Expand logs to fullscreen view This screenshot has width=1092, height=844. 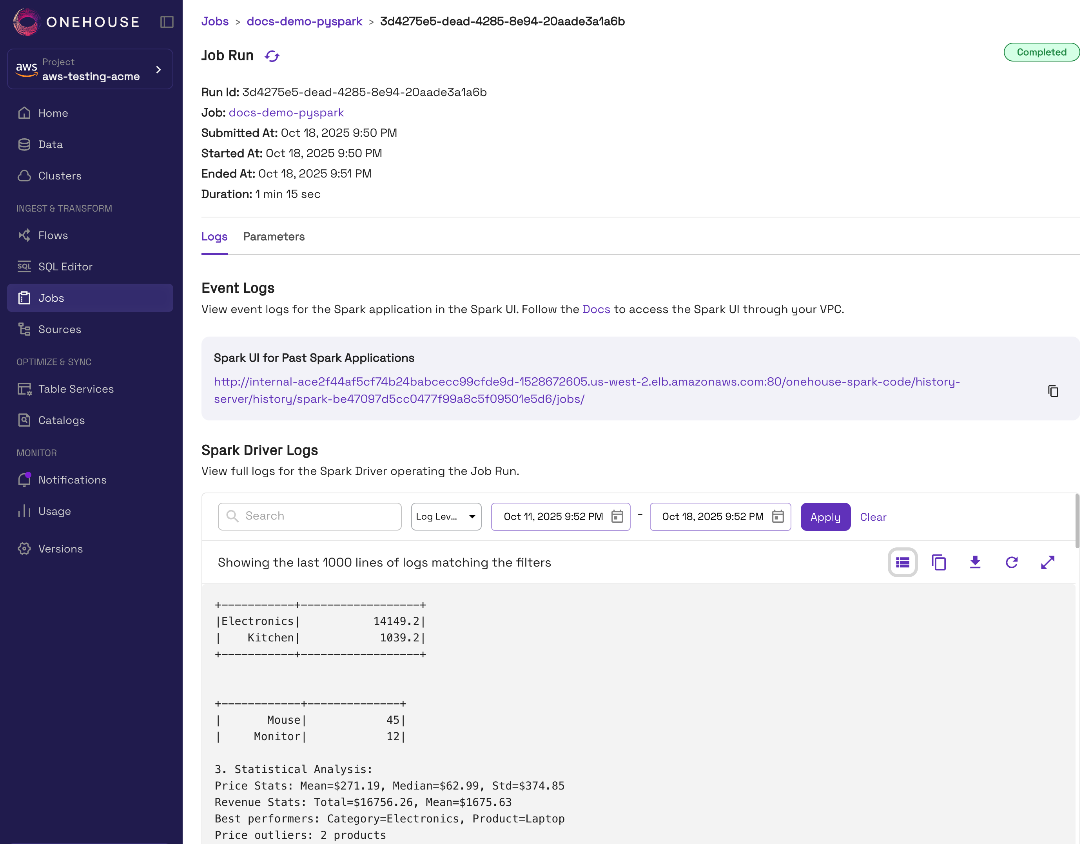pyautogui.click(x=1047, y=562)
